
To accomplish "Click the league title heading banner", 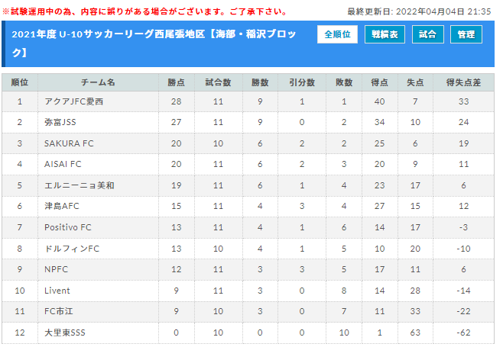I will (154, 43).
